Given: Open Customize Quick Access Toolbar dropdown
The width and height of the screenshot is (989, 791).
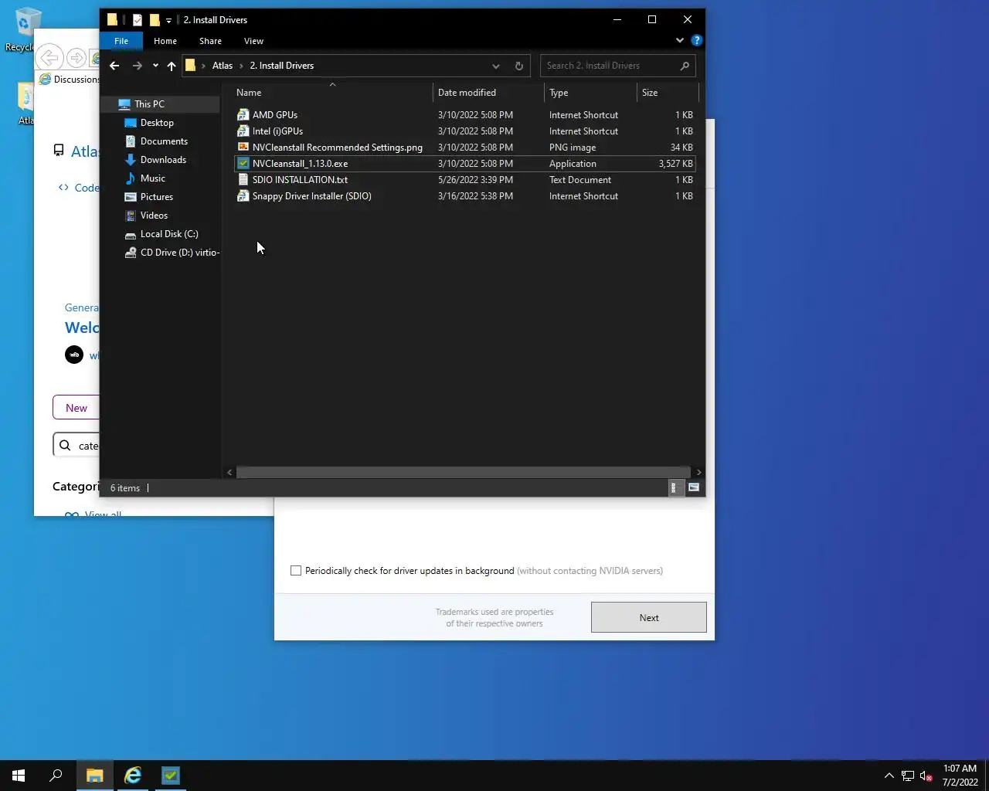Looking at the screenshot, I should pos(168,20).
